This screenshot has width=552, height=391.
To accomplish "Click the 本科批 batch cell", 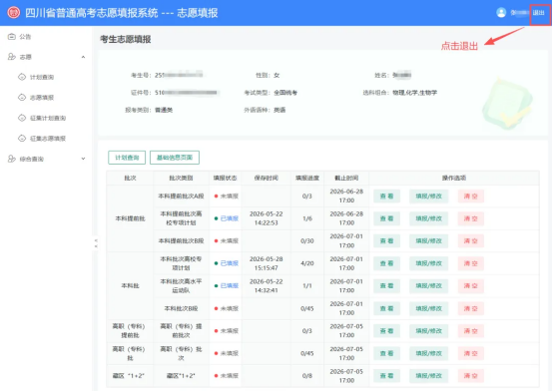I will click(x=130, y=286).
